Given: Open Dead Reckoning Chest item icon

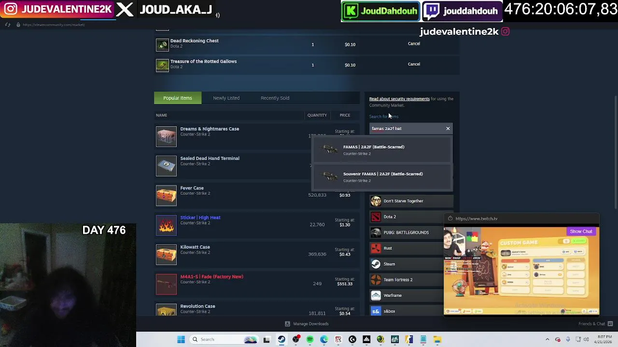Looking at the screenshot, I should [x=162, y=44].
